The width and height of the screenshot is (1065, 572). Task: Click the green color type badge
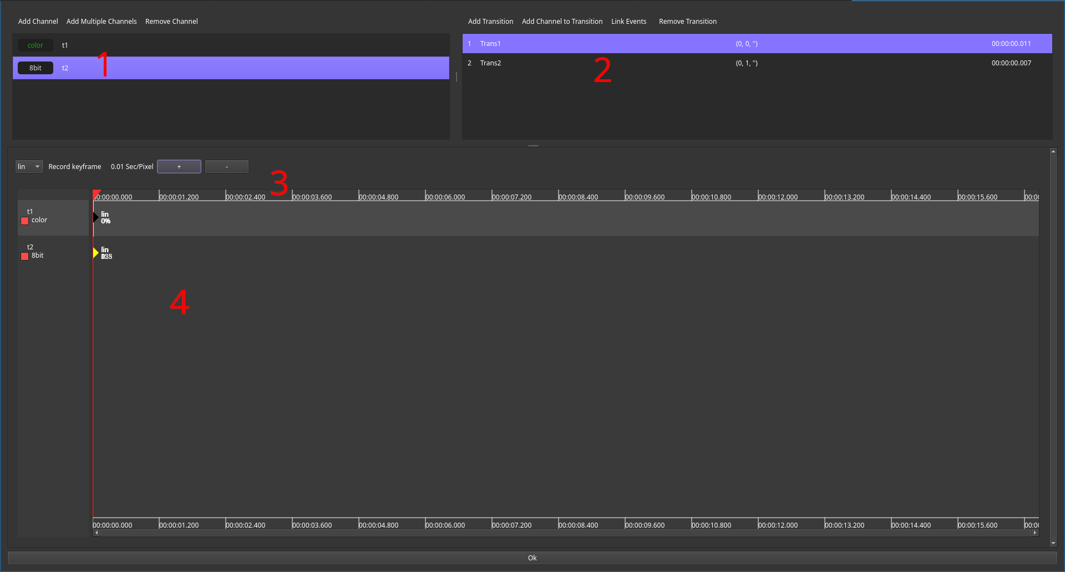click(x=35, y=45)
